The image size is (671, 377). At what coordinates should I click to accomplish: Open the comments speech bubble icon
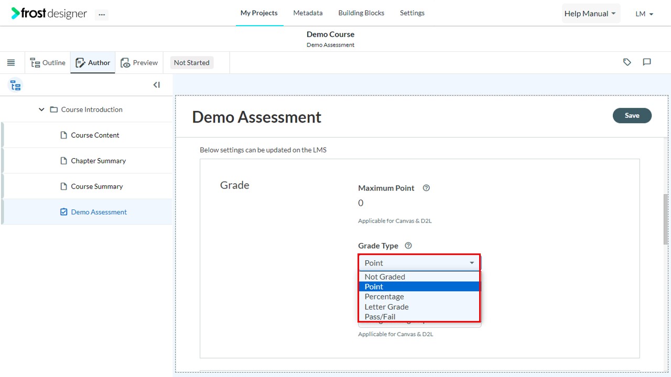click(647, 62)
